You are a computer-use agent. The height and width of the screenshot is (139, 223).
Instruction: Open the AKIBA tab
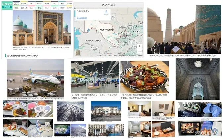click(47, 3)
